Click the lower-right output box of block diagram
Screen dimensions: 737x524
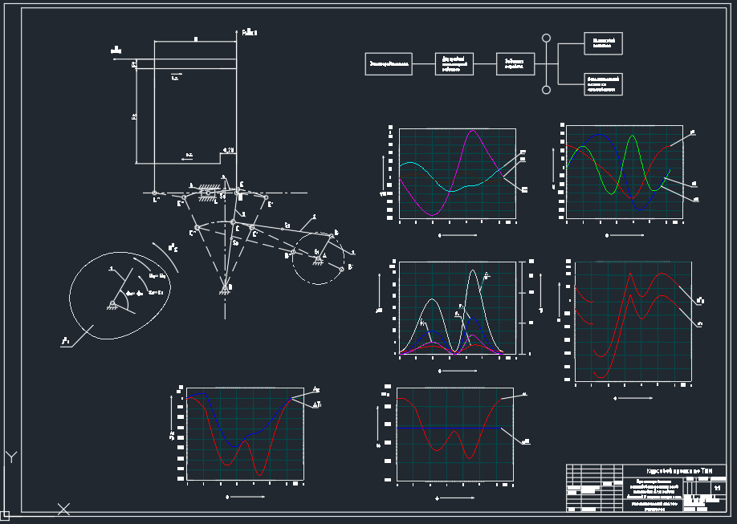click(x=602, y=84)
